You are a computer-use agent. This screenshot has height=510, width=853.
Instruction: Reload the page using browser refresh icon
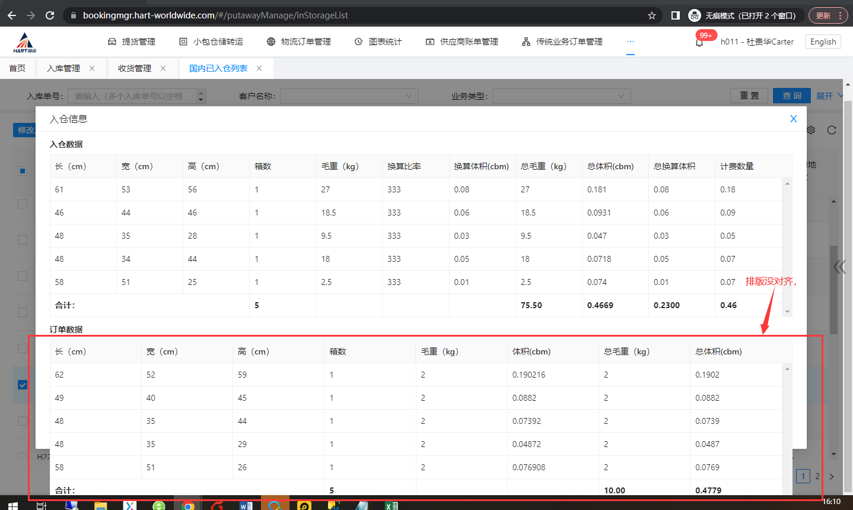(50, 15)
